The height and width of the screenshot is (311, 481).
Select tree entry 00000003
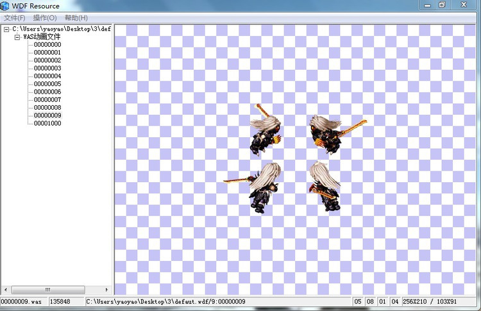47,69
